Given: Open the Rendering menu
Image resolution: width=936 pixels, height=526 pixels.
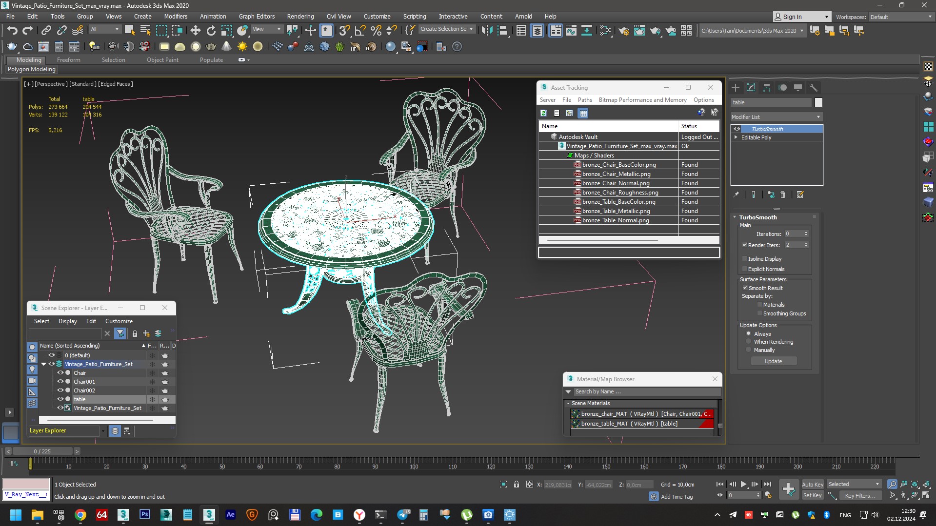Looking at the screenshot, I should (x=300, y=17).
